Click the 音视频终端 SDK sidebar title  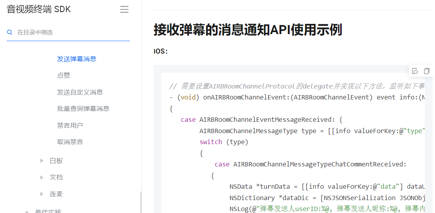[x=39, y=9]
